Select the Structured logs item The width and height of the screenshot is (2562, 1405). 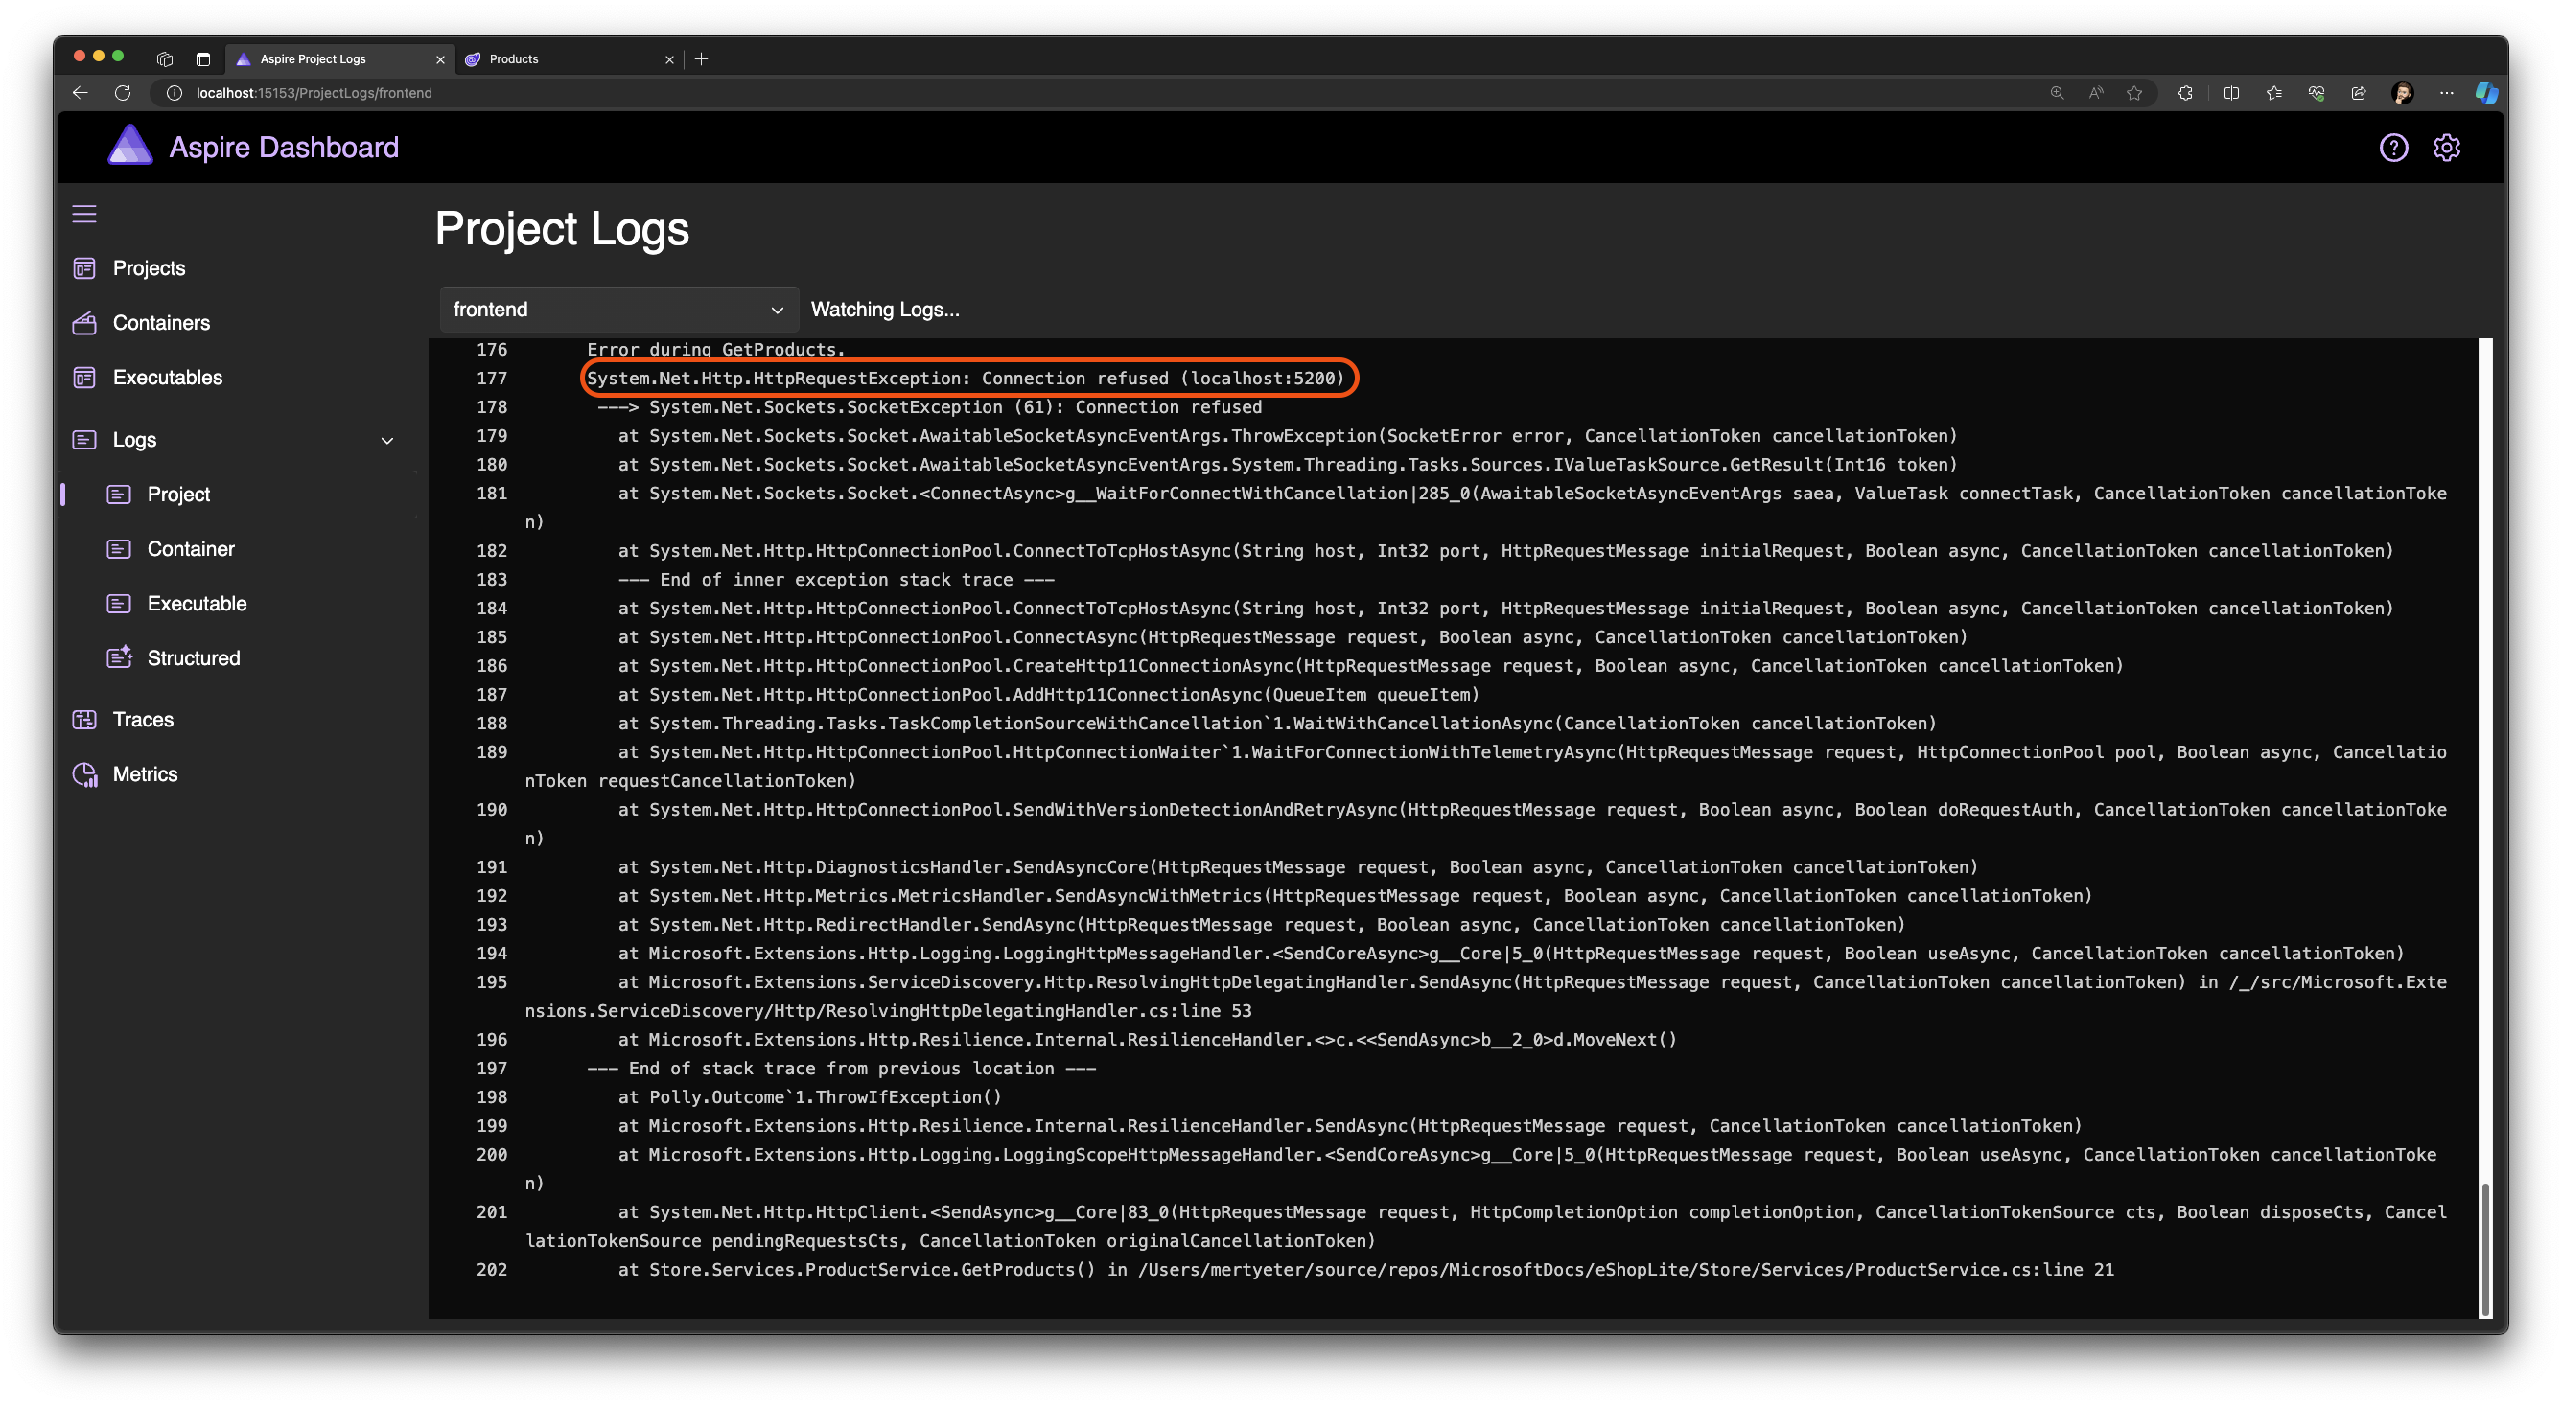click(x=193, y=658)
